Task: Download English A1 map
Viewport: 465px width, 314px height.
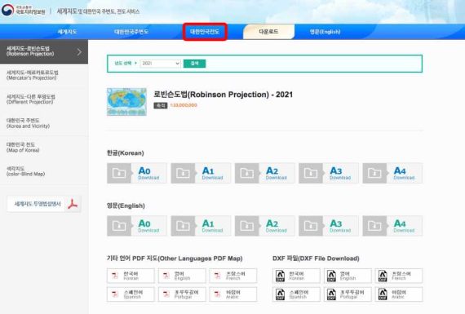Action: tap(201, 226)
